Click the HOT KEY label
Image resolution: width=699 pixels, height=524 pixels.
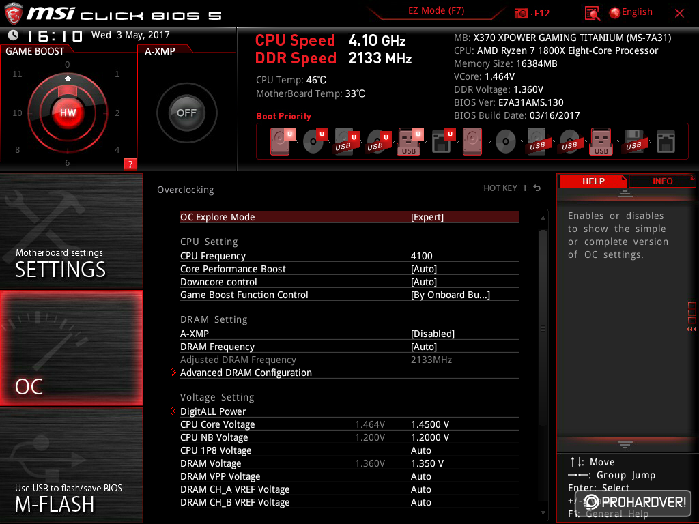pyautogui.click(x=500, y=188)
